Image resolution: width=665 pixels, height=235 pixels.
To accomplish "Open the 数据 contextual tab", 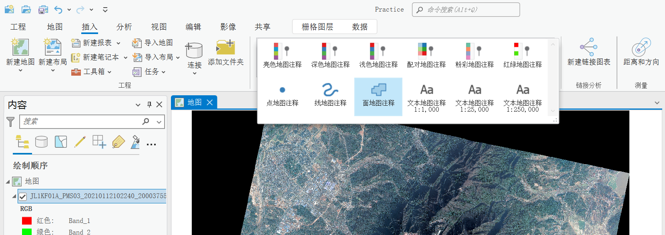I will tap(360, 27).
